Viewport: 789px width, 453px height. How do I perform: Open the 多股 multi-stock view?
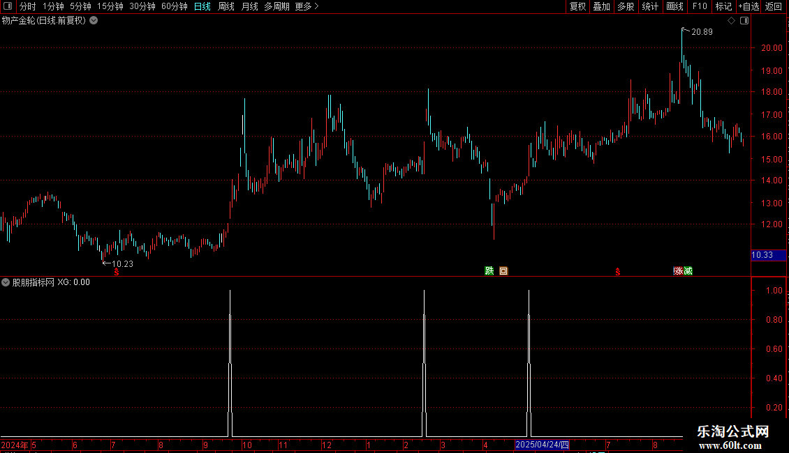tap(626, 6)
